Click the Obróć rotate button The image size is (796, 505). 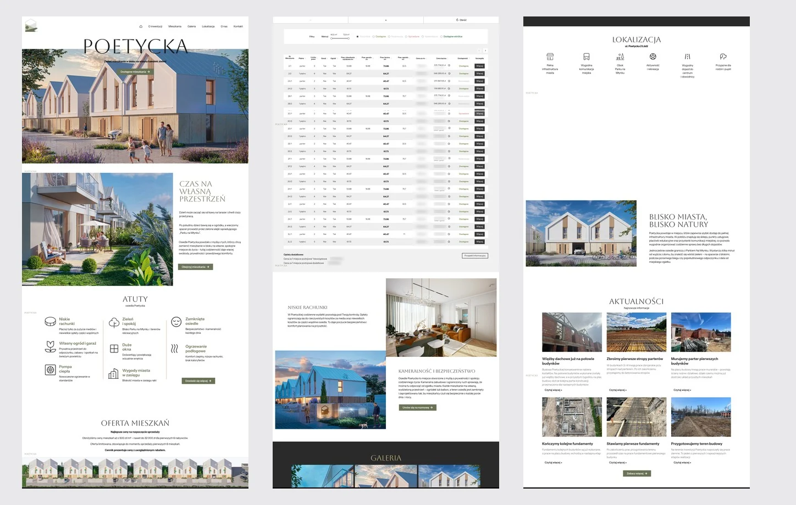tap(461, 20)
